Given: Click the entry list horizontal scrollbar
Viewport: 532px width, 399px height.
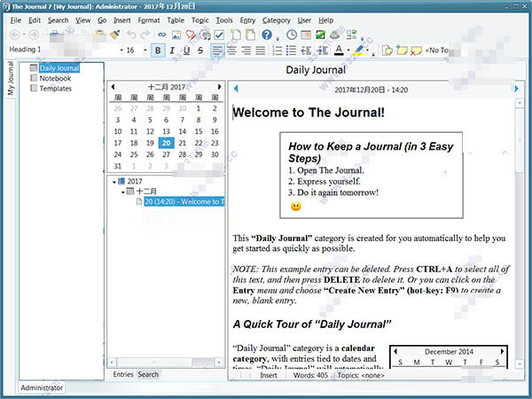Looking at the screenshot, I should click(x=166, y=363).
